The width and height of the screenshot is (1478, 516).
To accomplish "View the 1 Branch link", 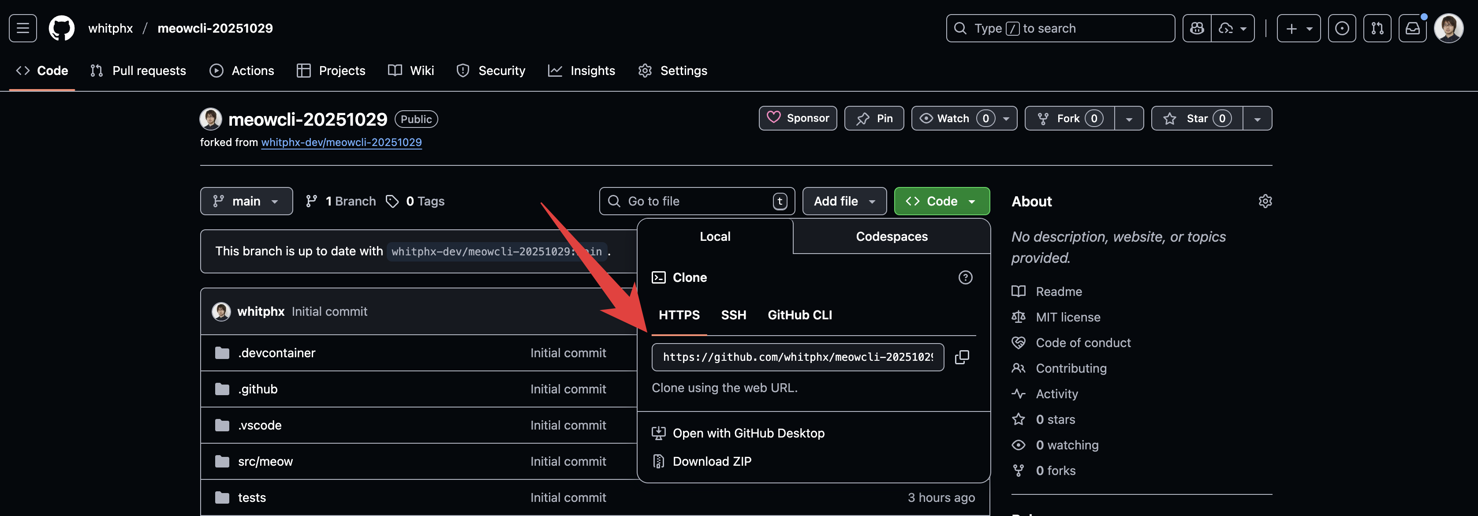I will tap(341, 202).
